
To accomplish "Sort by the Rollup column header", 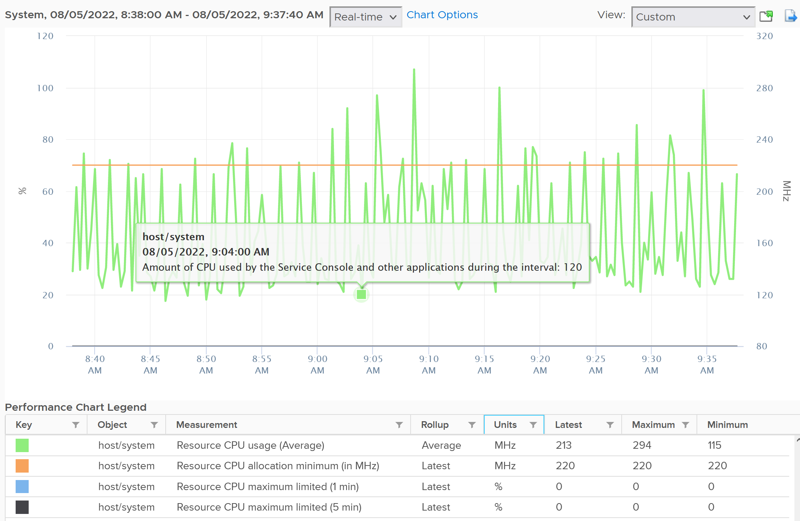I will [435, 425].
